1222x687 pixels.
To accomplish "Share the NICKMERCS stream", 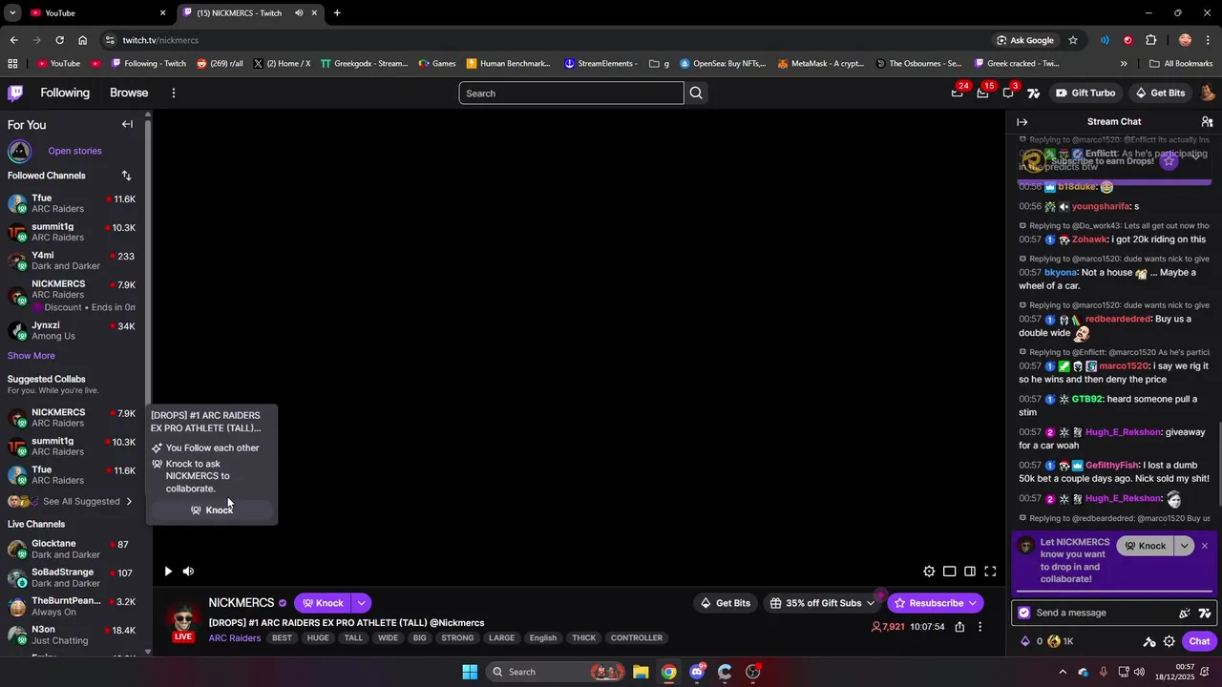I will (959, 627).
